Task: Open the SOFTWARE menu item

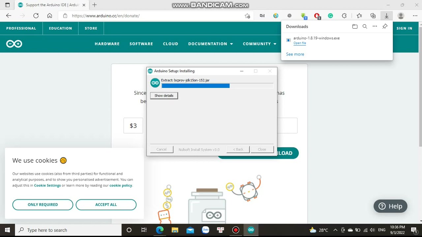Action: click(141, 44)
